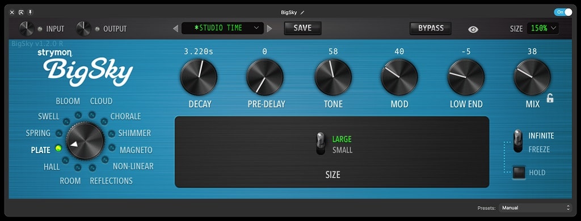
Task: Toggle the plugin On switch
Action: point(563,12)
